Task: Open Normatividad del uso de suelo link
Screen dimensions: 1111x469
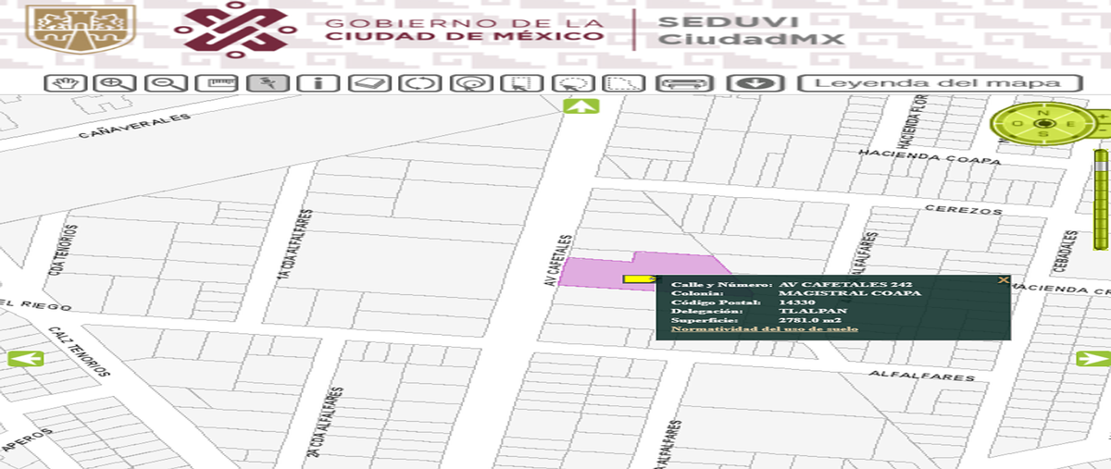Action: coord(764,328)
